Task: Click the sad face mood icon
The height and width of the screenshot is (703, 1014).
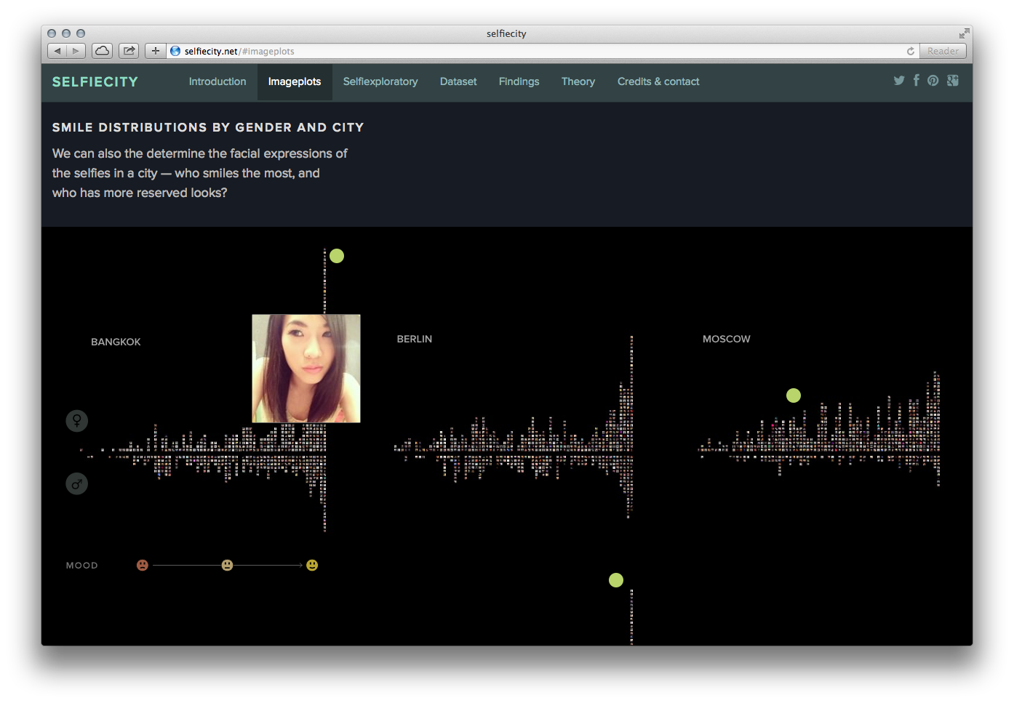Action: 143,565
